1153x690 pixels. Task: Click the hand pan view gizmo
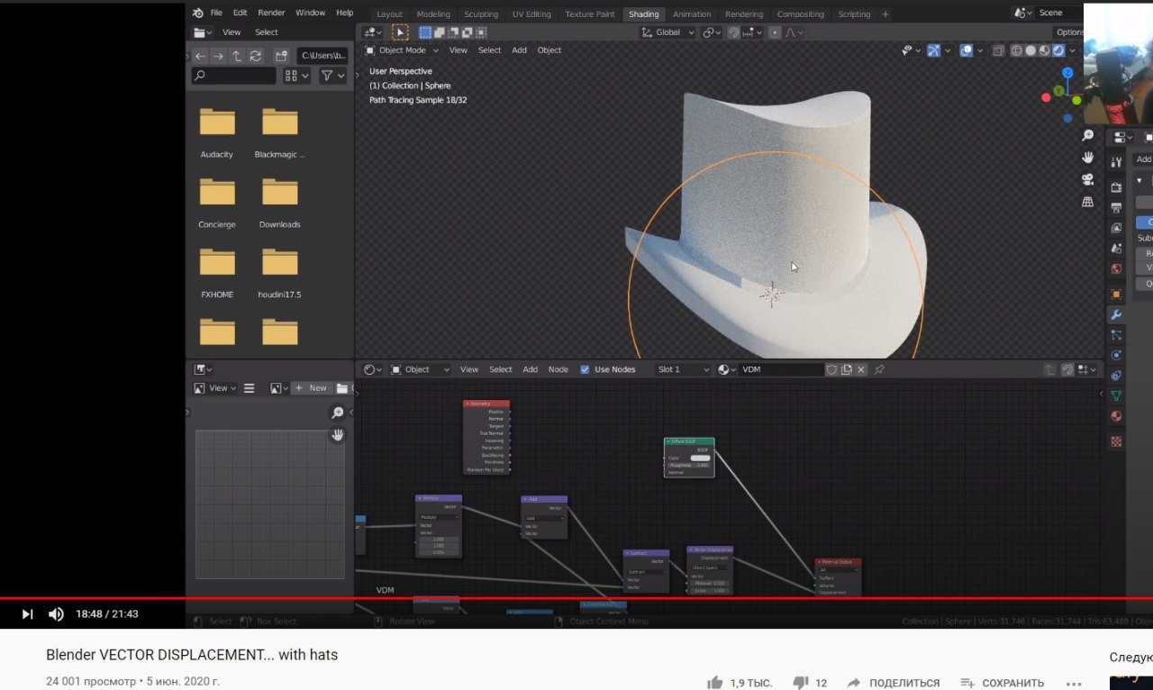[x=1088, y=157]
